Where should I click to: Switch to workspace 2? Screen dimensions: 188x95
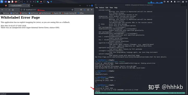[x=27, y=2]
